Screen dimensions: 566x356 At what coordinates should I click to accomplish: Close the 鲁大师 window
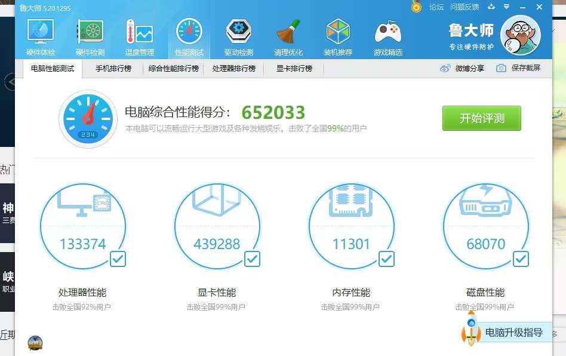click(539, 7)
